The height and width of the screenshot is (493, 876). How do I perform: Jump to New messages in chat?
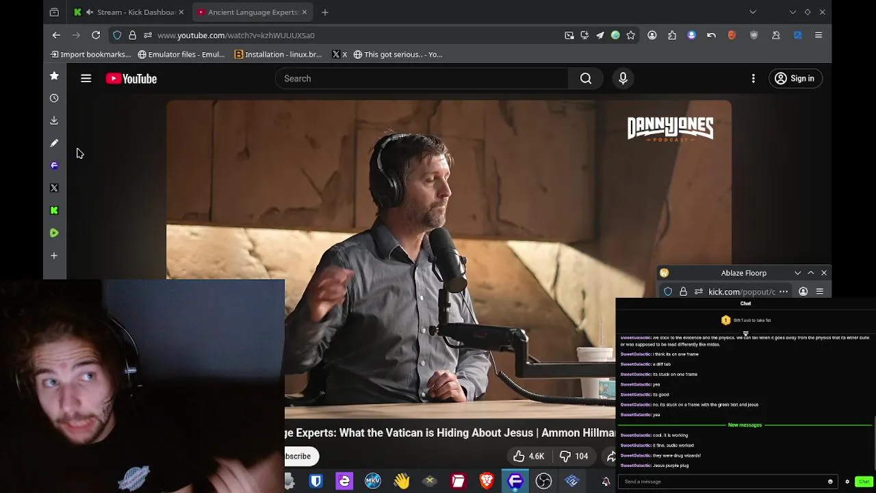[x=745, y=425]
